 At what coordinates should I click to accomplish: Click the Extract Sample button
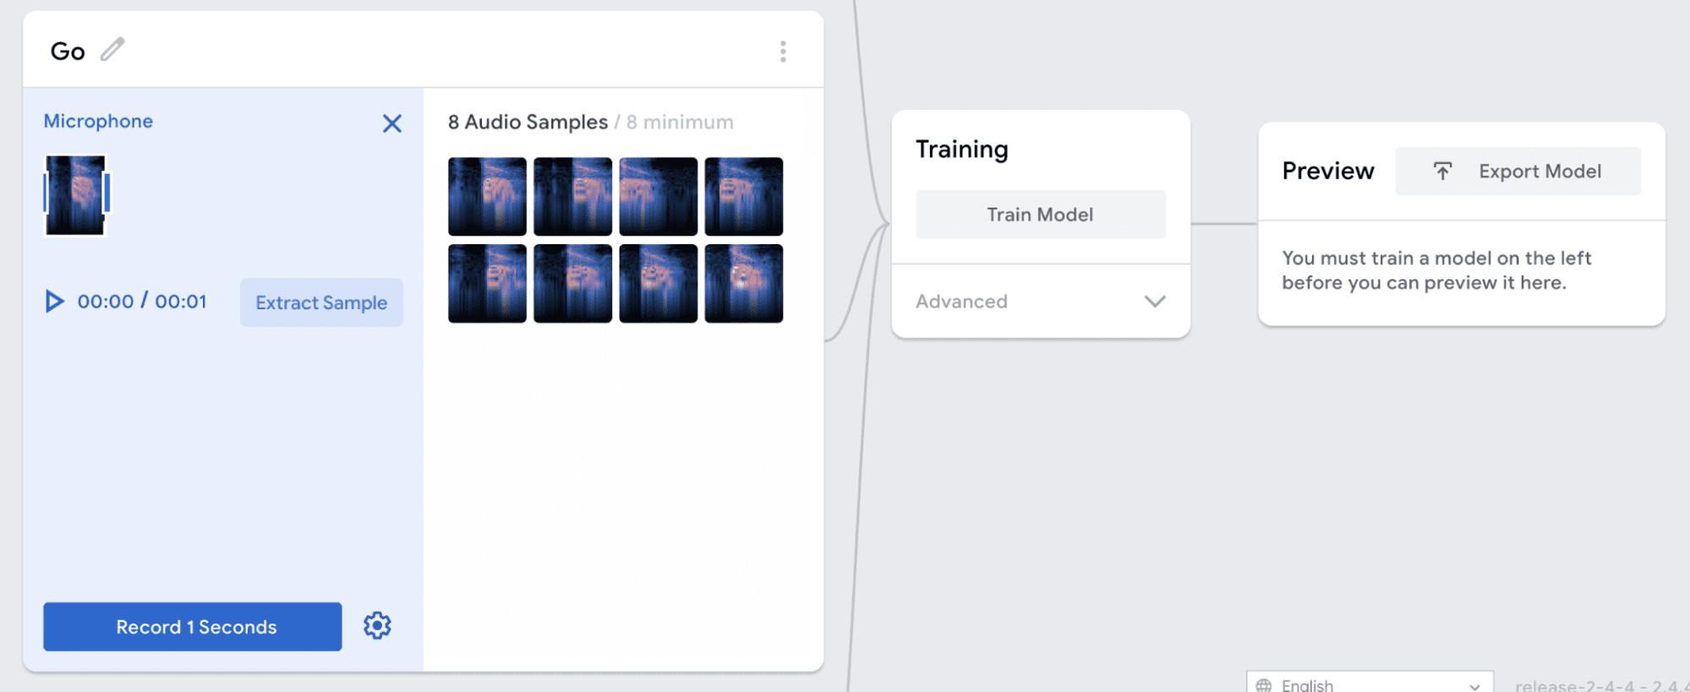click(321, 302)
